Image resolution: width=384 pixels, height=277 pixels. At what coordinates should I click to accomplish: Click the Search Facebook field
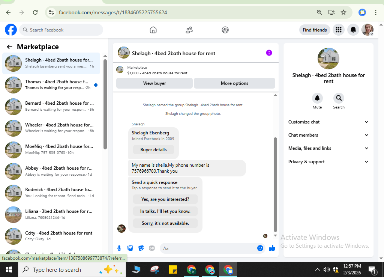click(x=61, y=30)
